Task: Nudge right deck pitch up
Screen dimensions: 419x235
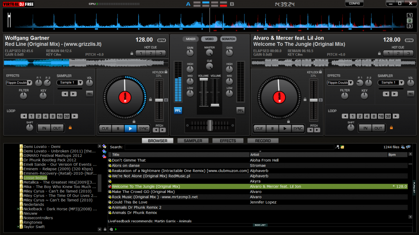Action: pos(317,130)
